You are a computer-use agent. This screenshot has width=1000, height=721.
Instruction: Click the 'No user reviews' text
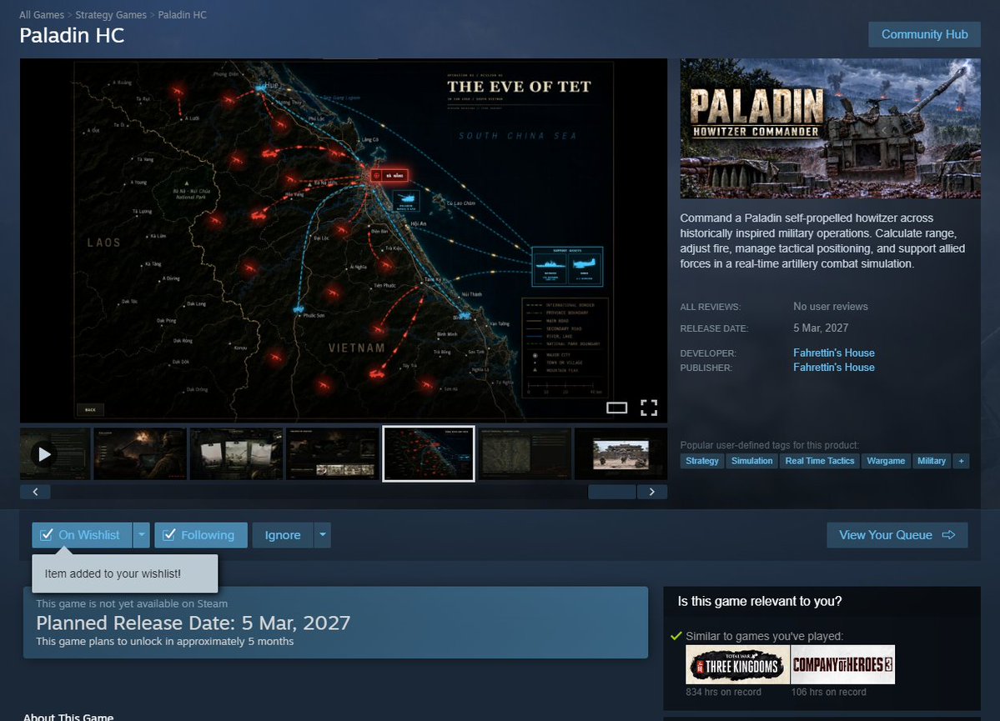tap(831, 307)
